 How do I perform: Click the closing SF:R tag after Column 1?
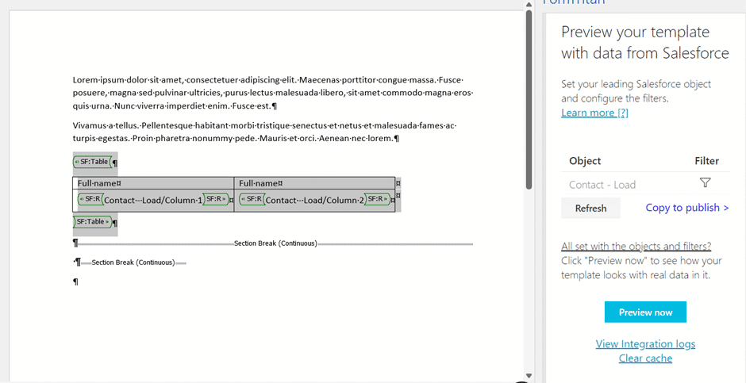[215, 200]
